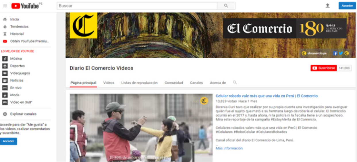Open the Comunidad tab

pos(174,83)
